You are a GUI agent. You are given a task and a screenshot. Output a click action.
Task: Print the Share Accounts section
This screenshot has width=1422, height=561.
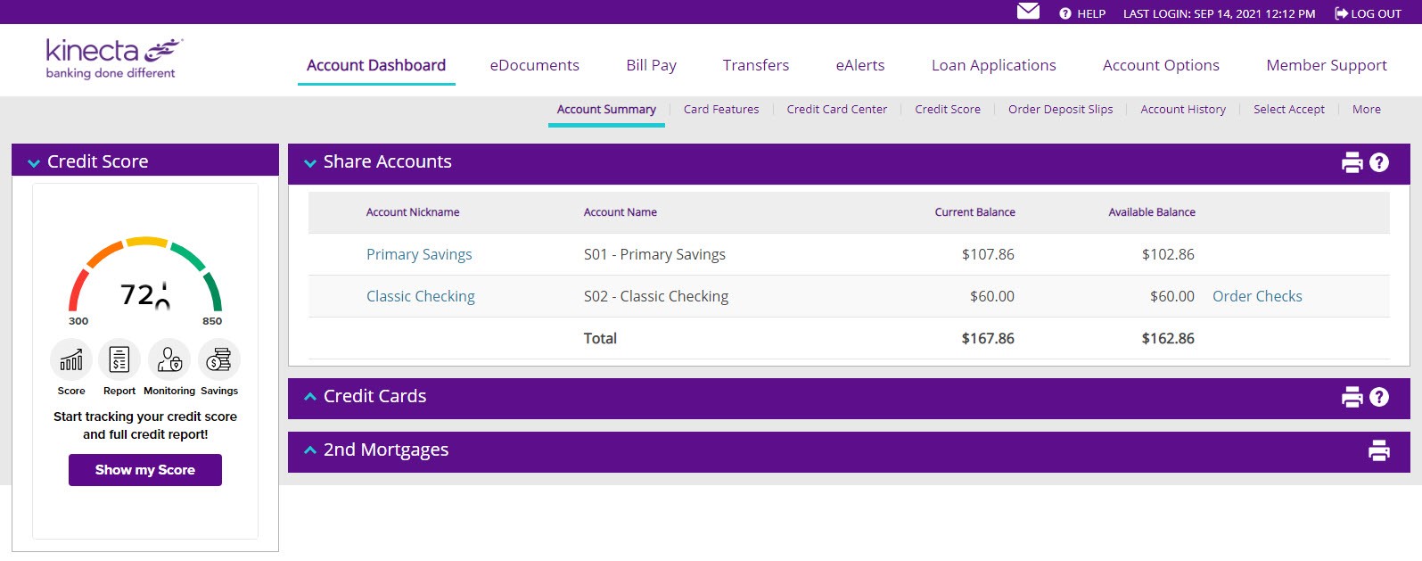coord(1352,162)
